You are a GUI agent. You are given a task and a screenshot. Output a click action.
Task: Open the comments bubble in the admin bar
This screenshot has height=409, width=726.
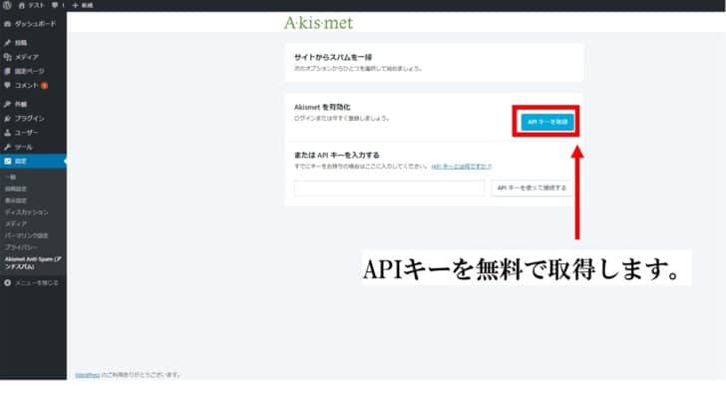point(58,5)
